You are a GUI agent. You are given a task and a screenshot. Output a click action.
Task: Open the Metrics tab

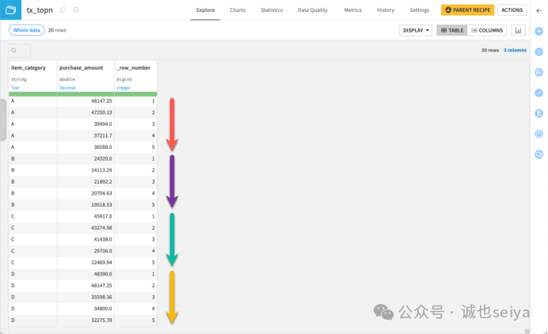coord(352,10)
